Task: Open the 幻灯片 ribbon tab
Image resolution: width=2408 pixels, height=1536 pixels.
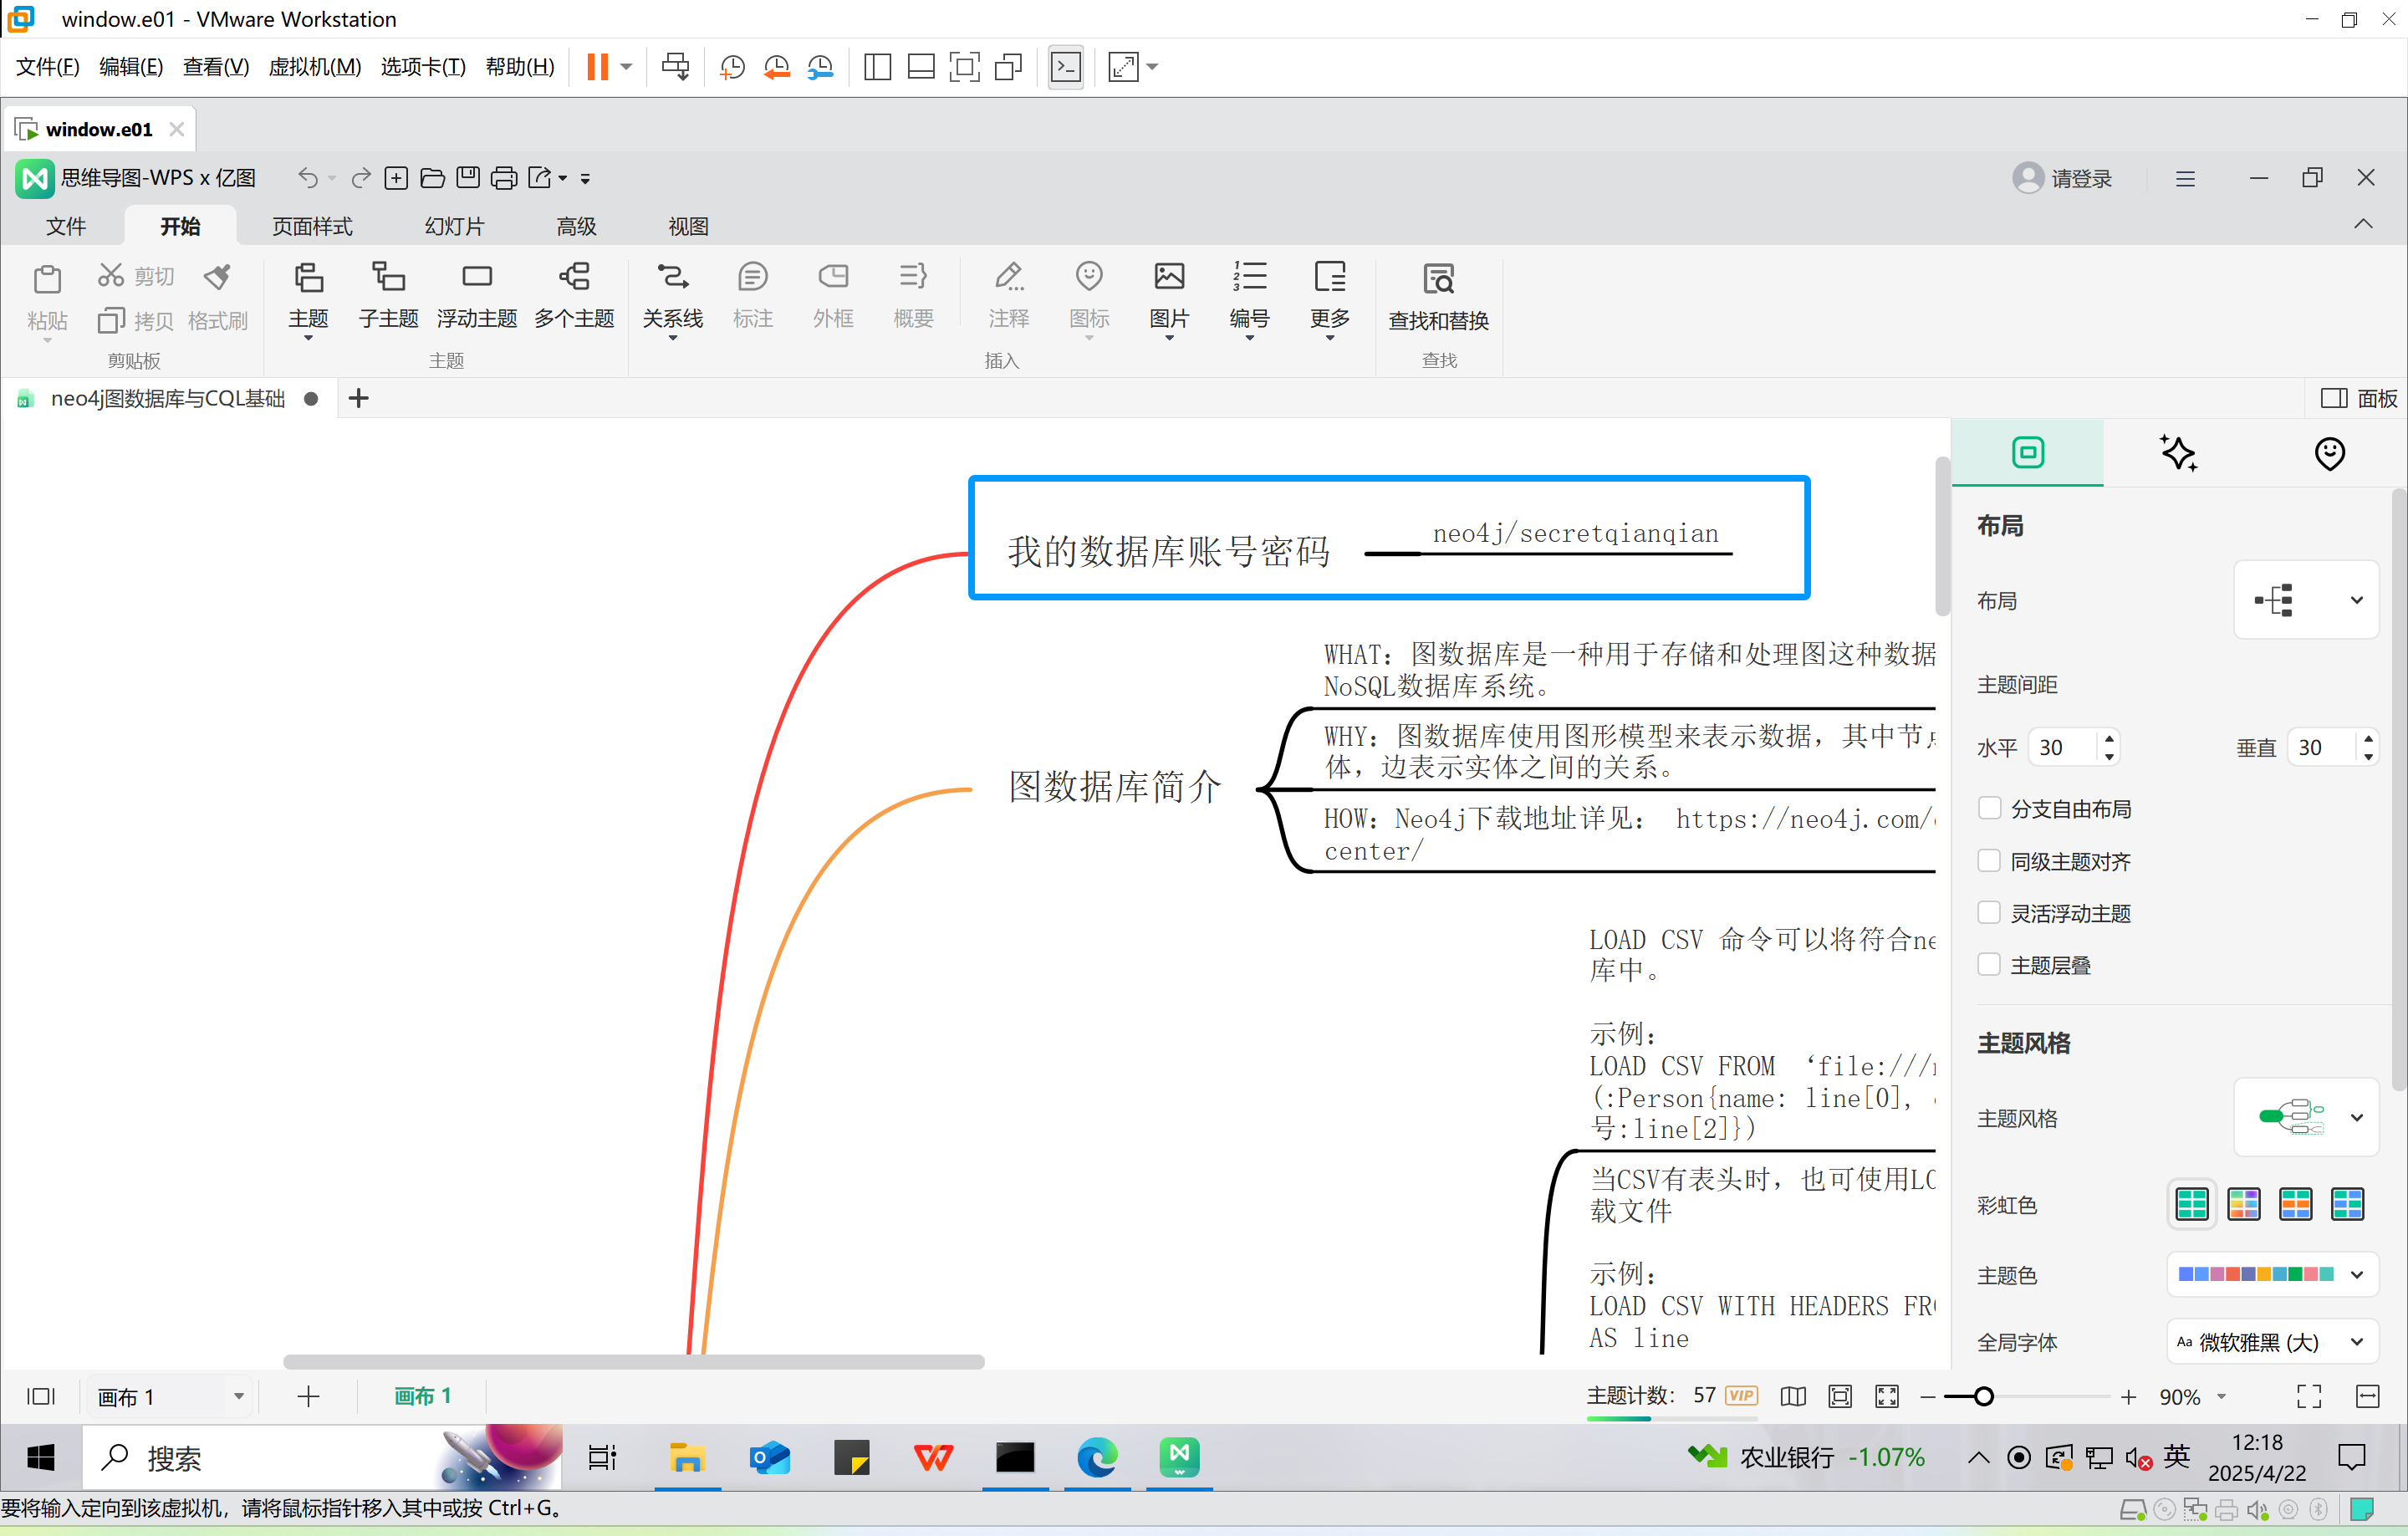Action: pos(454,227)
